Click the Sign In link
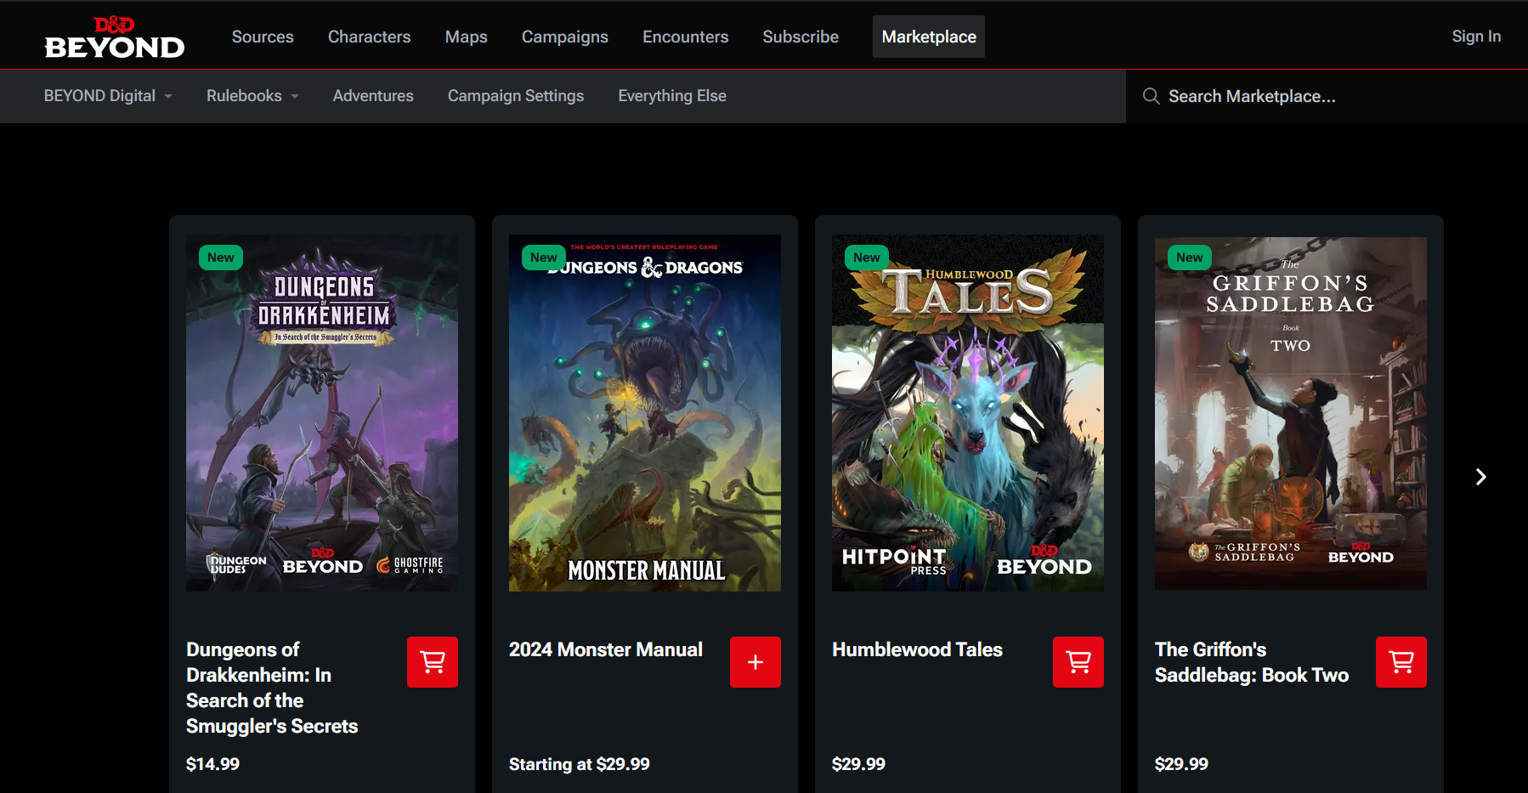 [1476, 37]
